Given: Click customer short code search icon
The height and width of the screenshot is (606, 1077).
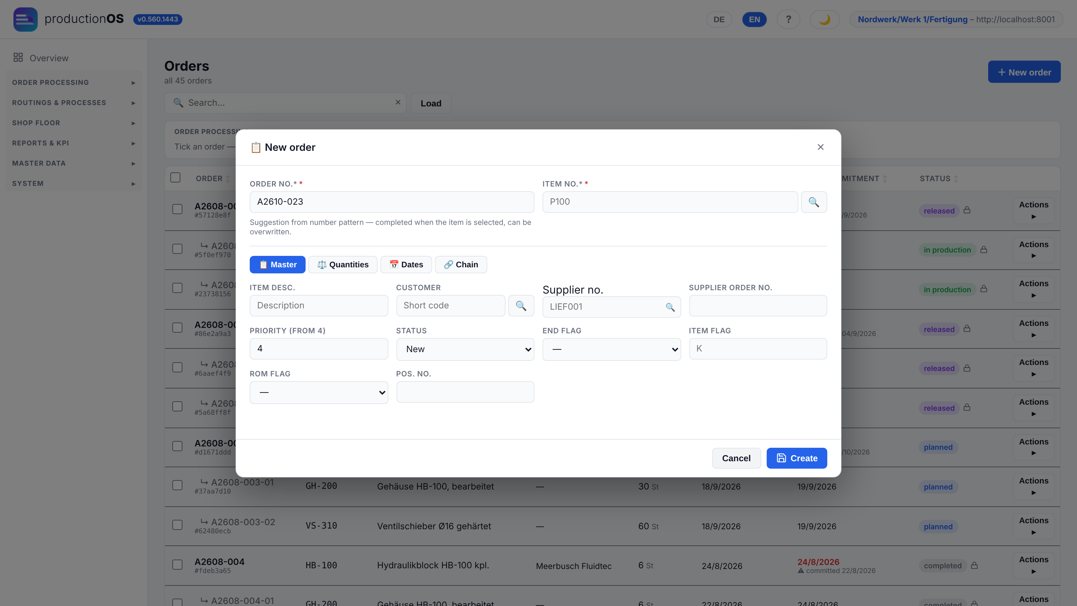Looking at the screenshot, I should tap(521, 306).
